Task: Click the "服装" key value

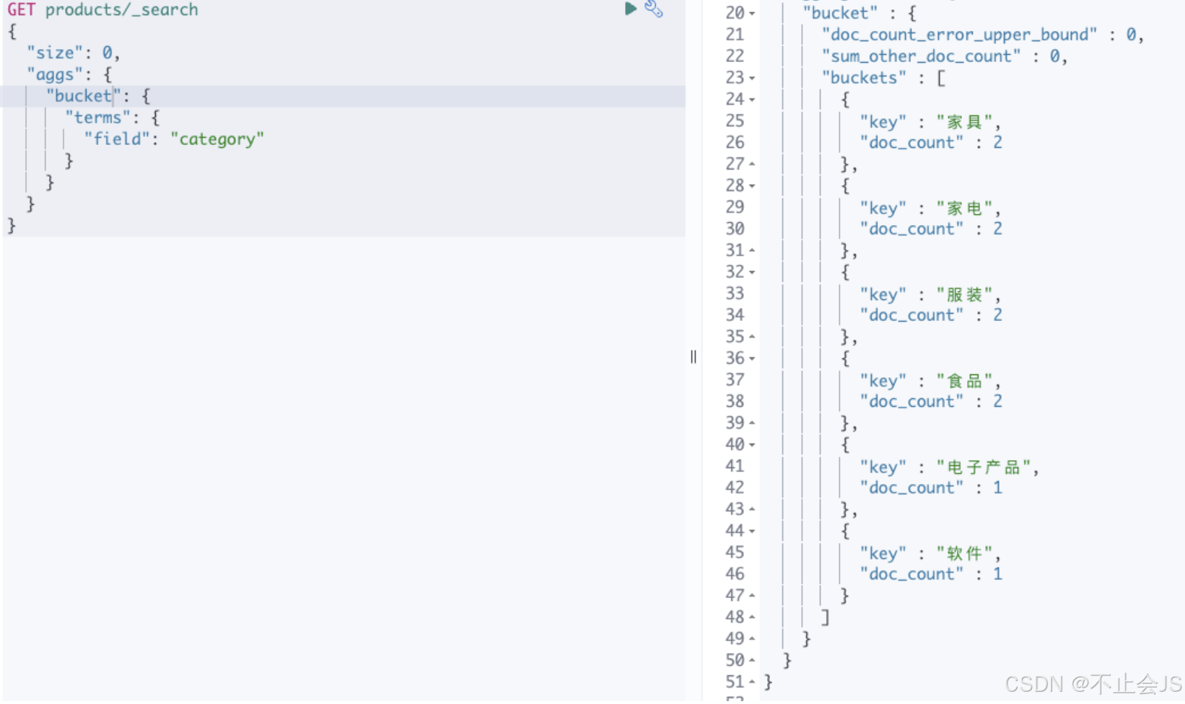Action: [964, 294]
